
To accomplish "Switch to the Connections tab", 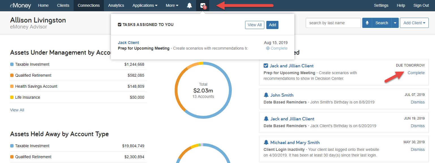I will click(x=89, y=5).
